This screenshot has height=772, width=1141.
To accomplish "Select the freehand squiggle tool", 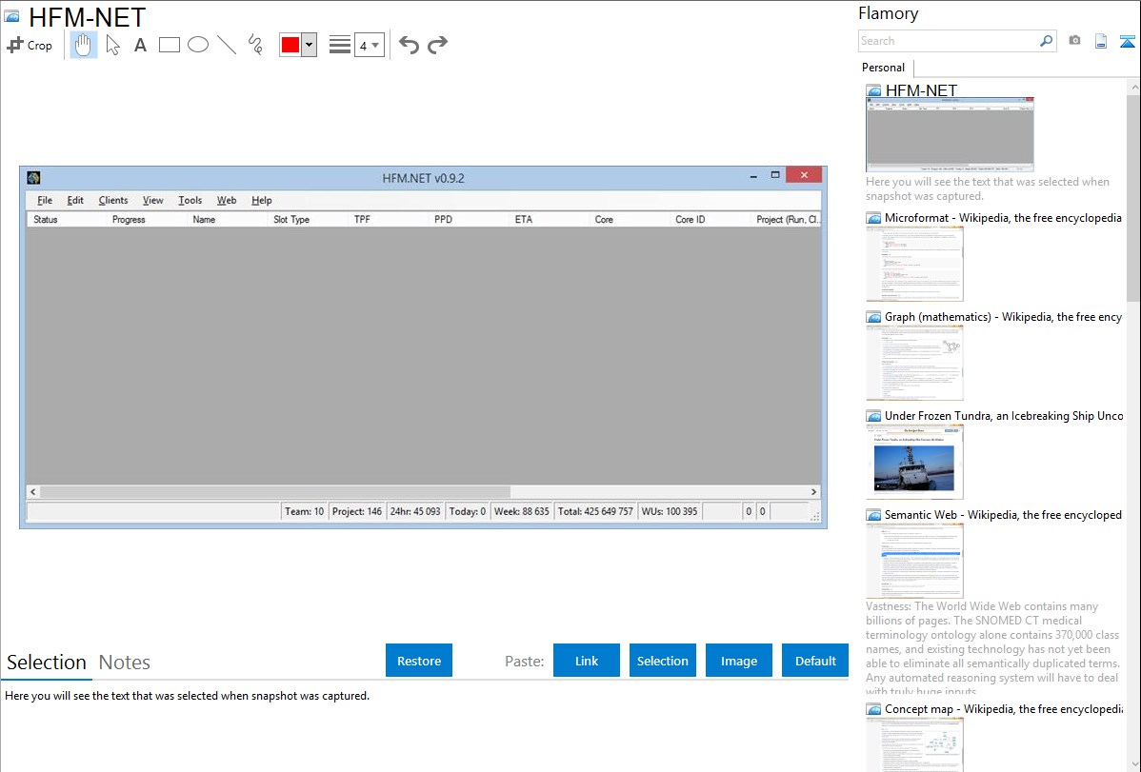I will click(255, 45).
